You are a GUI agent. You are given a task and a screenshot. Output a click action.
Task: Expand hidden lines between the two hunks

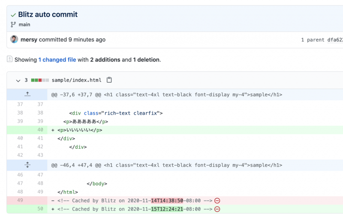pos(27,165)
